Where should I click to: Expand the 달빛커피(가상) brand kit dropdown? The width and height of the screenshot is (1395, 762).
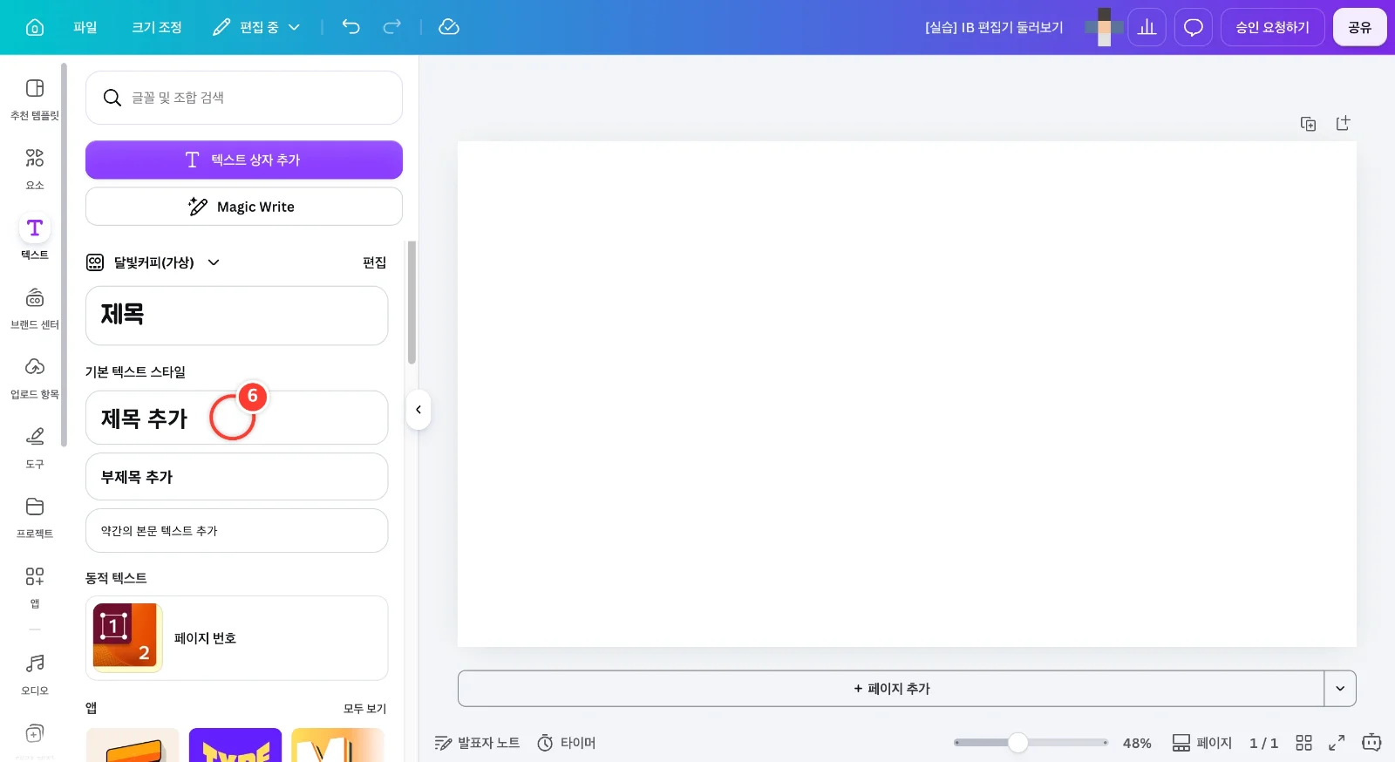pyautogui.click(x=214, y=262)
